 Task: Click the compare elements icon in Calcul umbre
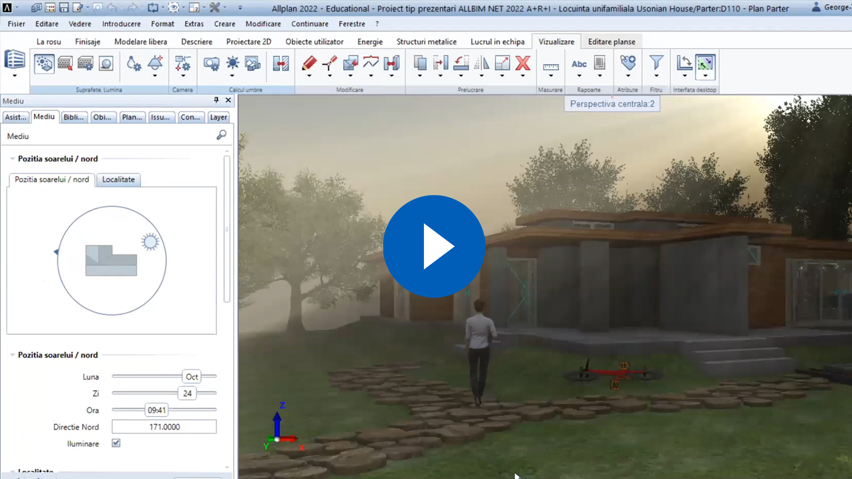point(281,63)
